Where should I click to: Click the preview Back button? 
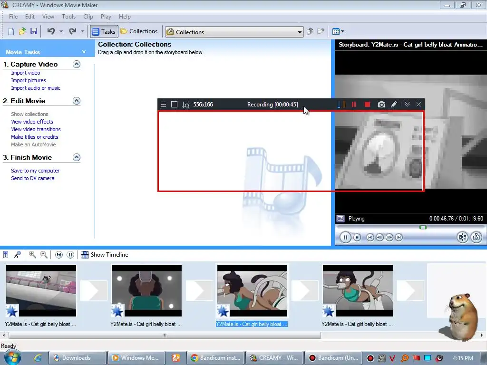(x=370, y=238)
